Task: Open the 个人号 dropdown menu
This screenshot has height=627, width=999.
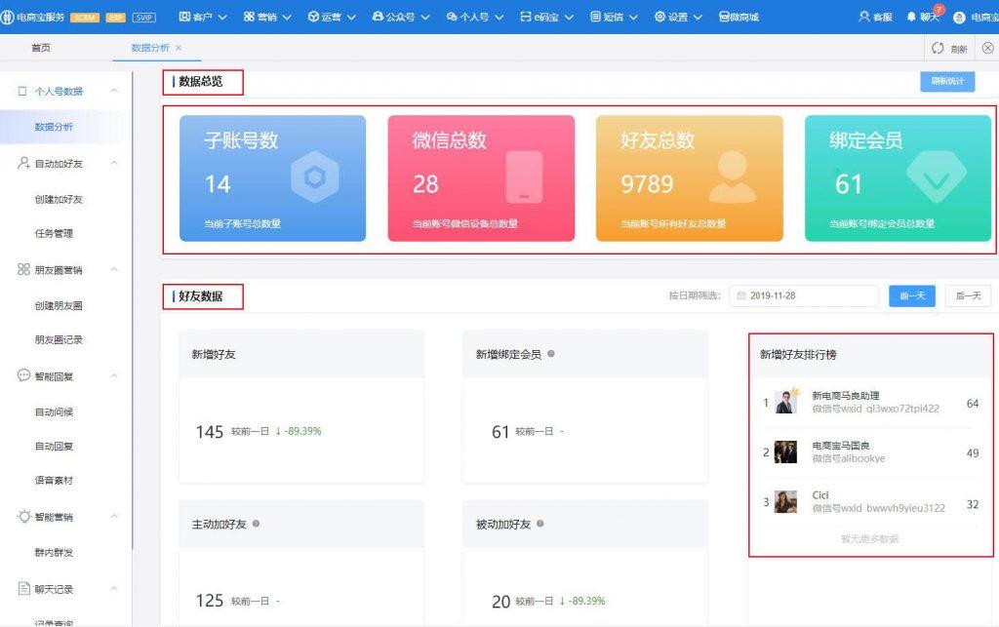Action: [x=475, y=17]
